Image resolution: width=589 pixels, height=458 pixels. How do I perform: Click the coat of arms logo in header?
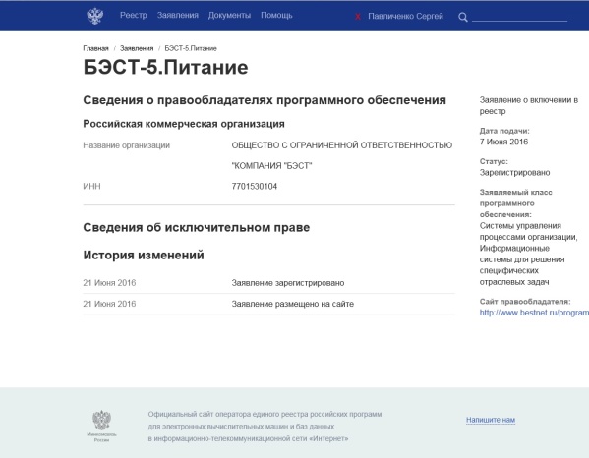(95, 16)
